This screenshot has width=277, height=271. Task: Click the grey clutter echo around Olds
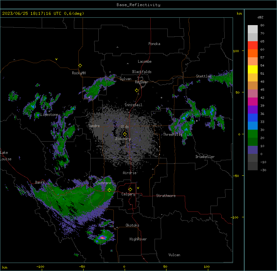click(x=124, y=135)
